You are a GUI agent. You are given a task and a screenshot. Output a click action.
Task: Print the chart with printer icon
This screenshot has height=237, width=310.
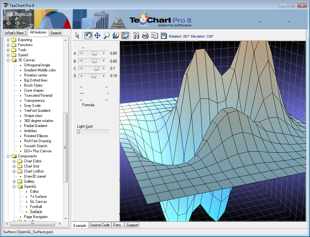coord(145,36)
